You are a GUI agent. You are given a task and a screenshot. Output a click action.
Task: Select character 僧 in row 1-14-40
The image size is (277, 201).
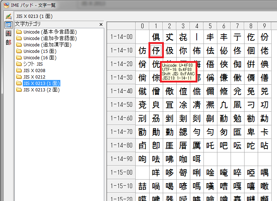156,91
